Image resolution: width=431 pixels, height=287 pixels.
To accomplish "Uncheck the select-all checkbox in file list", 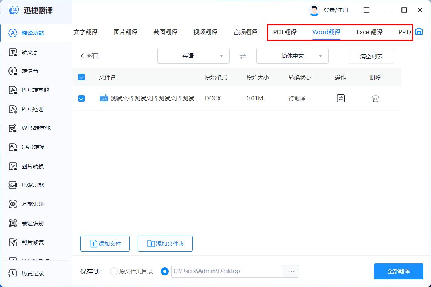I will [81, 77].
